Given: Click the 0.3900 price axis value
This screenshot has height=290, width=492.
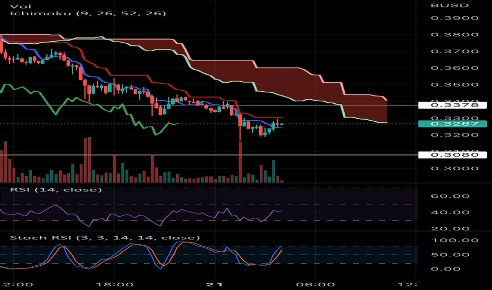Looking at the screenshot, I should (455, 18).
